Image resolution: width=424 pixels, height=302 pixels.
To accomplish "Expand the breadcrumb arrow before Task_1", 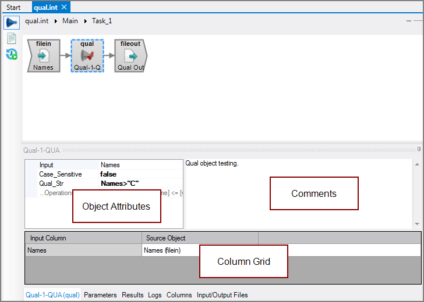I will click(85, 21).
